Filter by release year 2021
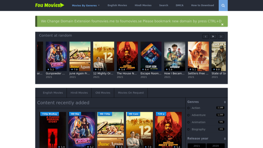This screenshot has height=148, width=263. [196, 146]
